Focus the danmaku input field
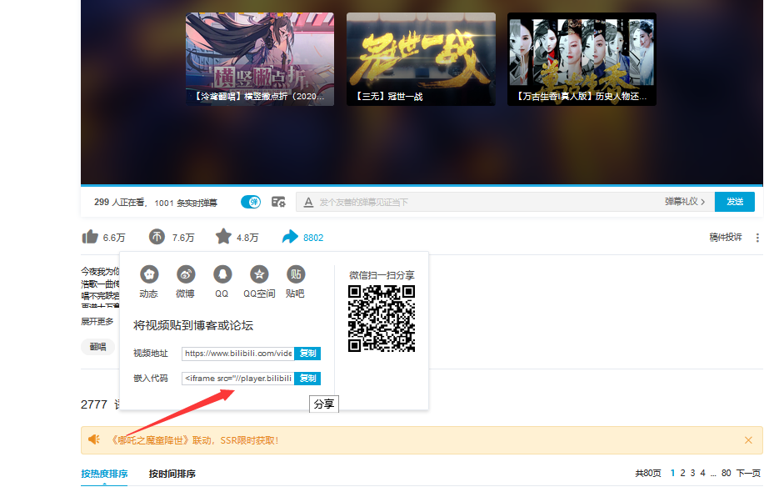This screenshot has width=764, height=497. (487, 202)
